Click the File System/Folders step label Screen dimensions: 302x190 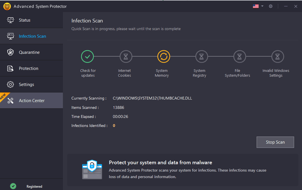click(x=237, y=73)
